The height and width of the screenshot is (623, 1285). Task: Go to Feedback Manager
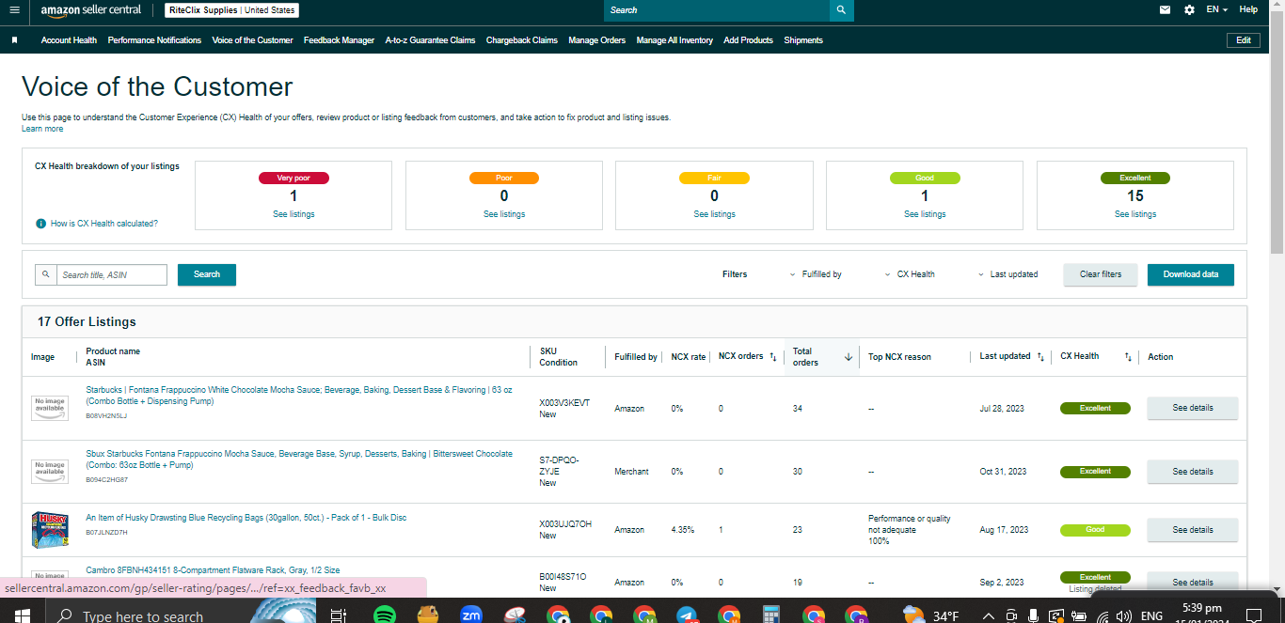tap(339, 40)
